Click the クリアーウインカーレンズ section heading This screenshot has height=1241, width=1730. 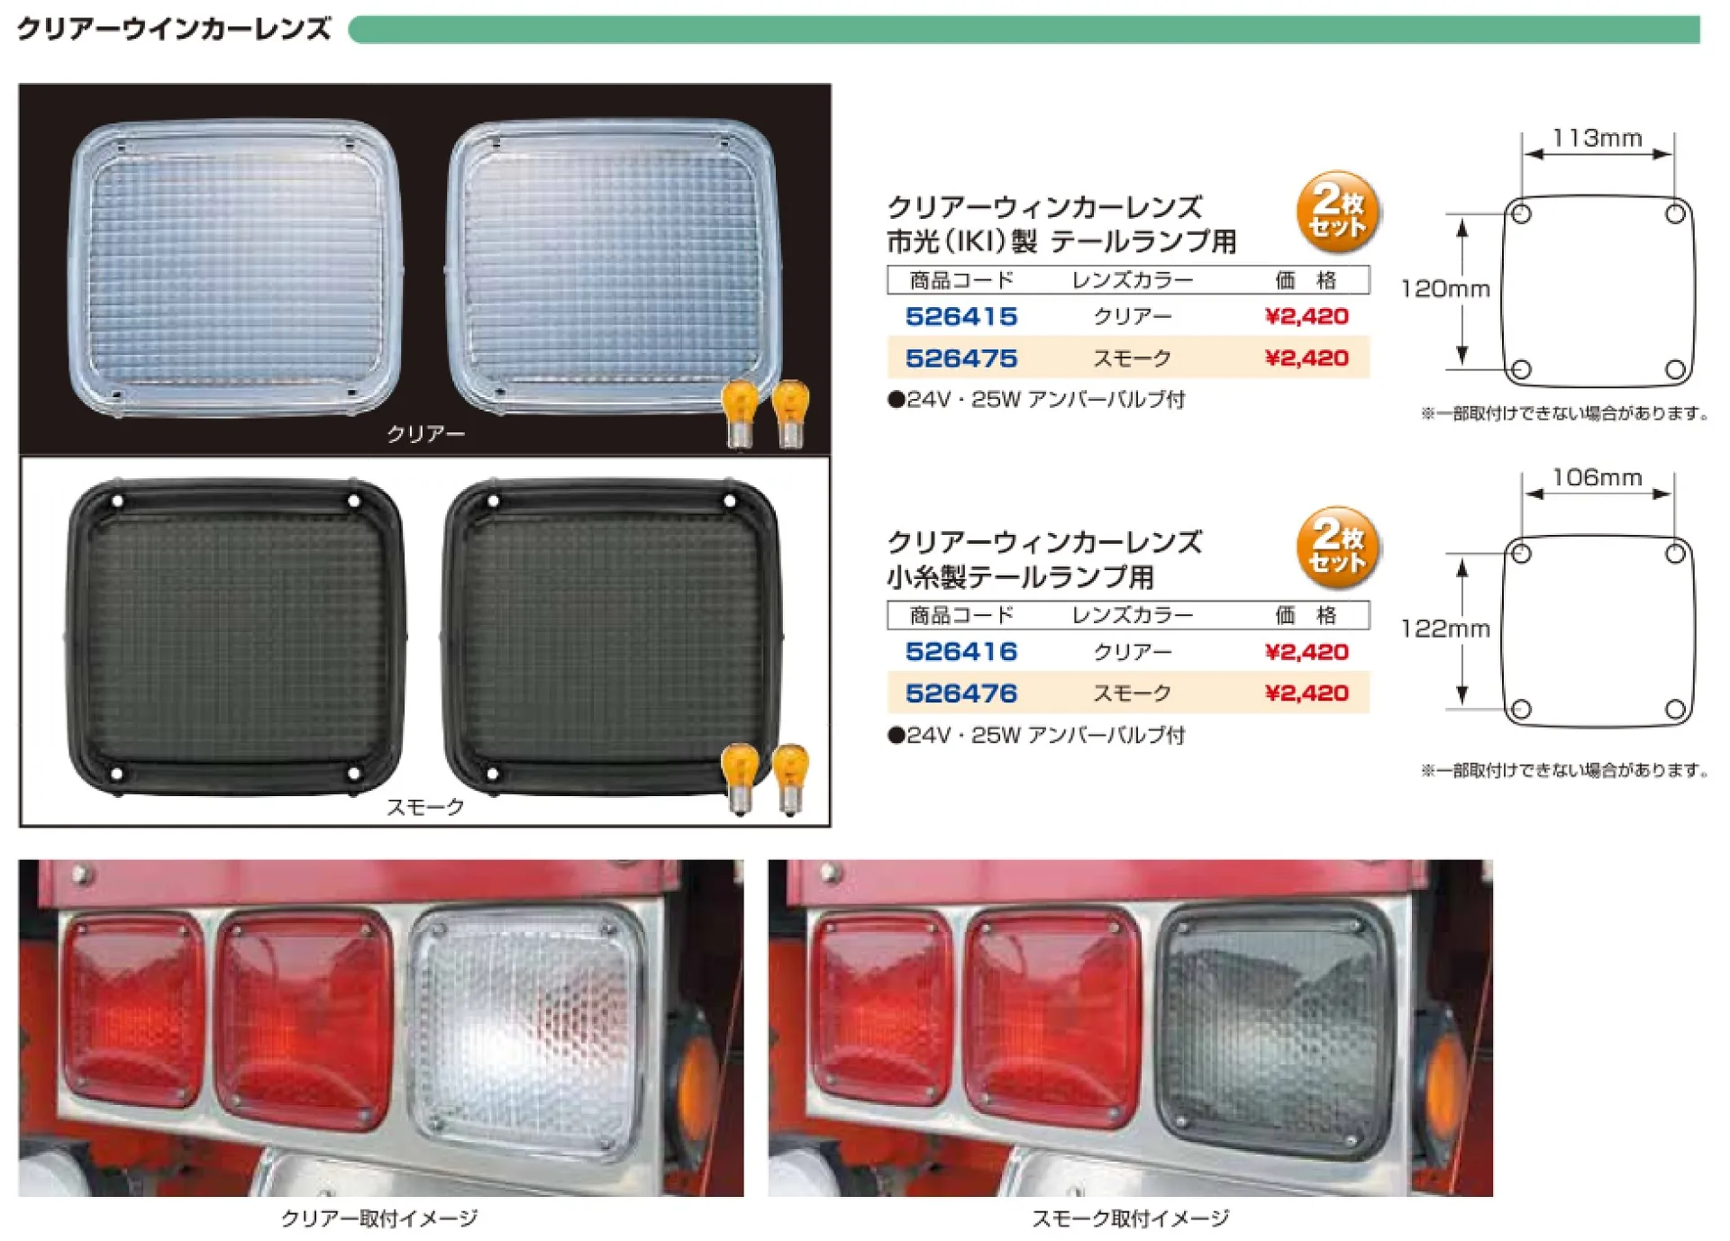pos(174,29)
